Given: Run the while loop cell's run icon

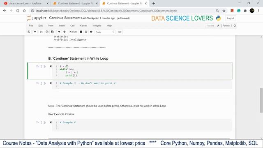Looking at the screenshot, I should tap(51, 66).
